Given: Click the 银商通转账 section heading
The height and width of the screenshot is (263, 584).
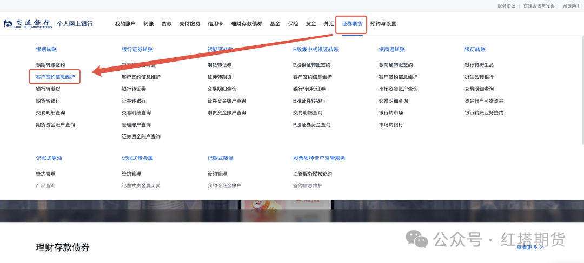Looking at the screenshot, I should (x=392, y=50).
